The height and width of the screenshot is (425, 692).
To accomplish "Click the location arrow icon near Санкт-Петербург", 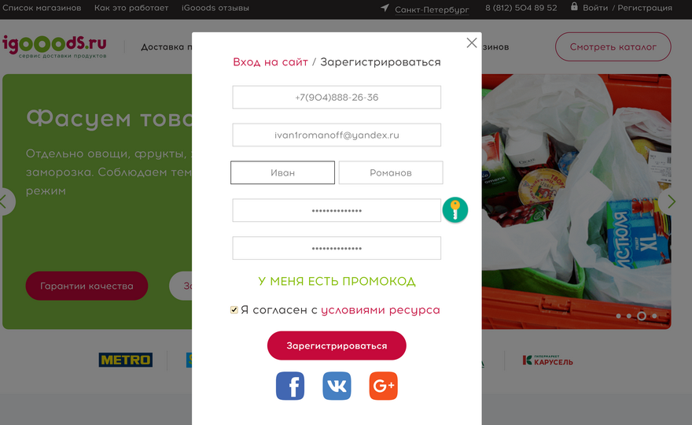I will [385, 8].
